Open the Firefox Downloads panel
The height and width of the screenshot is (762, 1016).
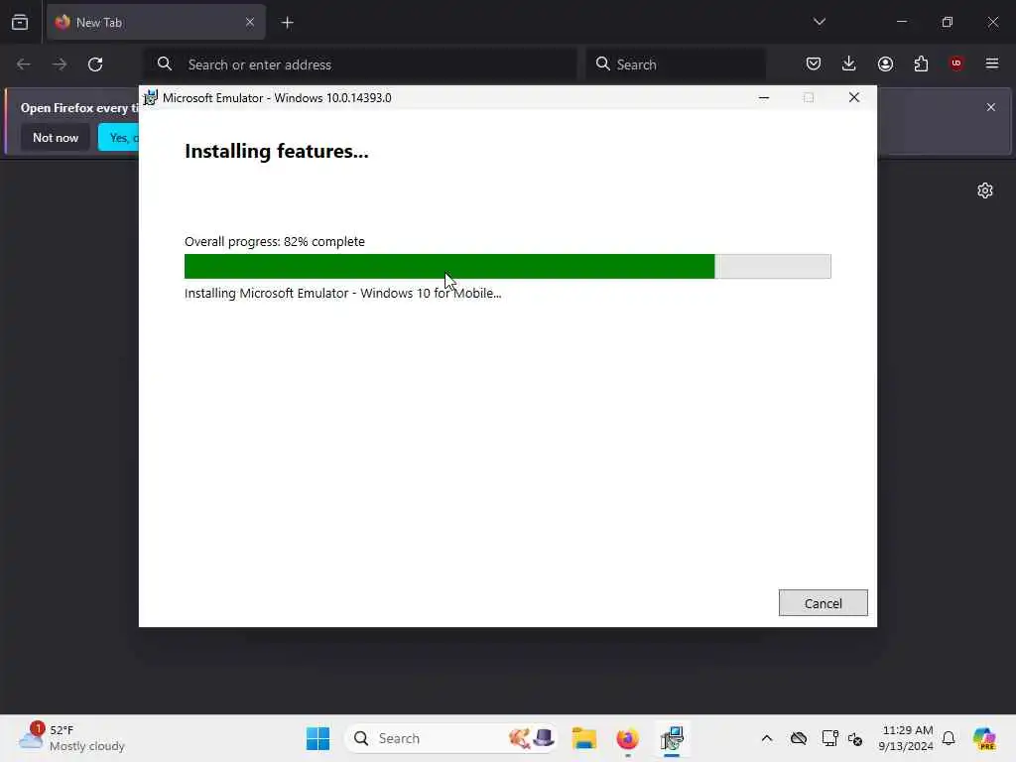[x=849, y=63]
